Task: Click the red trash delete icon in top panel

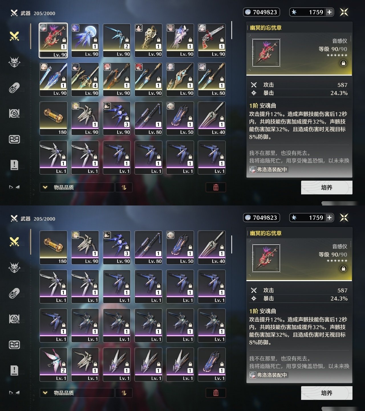Action: 216,187
